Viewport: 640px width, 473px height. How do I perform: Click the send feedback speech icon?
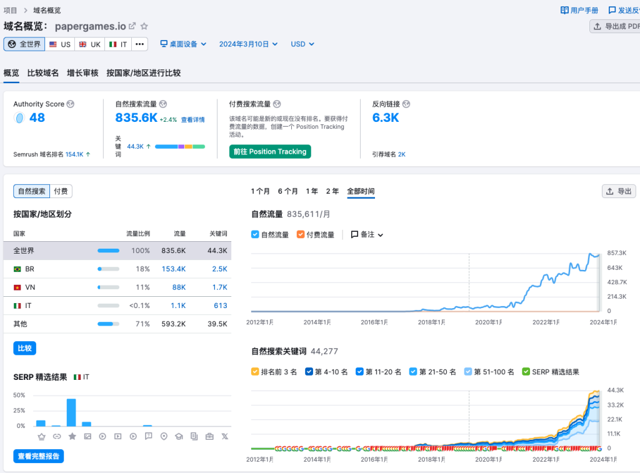[612, 10]
